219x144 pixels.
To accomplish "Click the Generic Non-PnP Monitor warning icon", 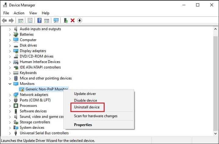I will coord(22,90).
